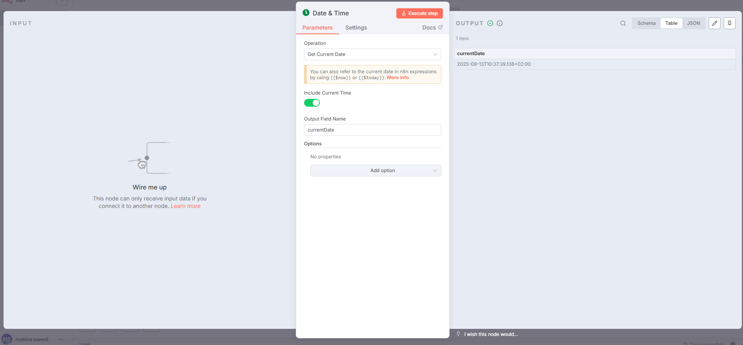This screenshot has height=345, width=743.
Task: Open the Operation dropdown
Action: pyautogui.click(x=372, y=54)
